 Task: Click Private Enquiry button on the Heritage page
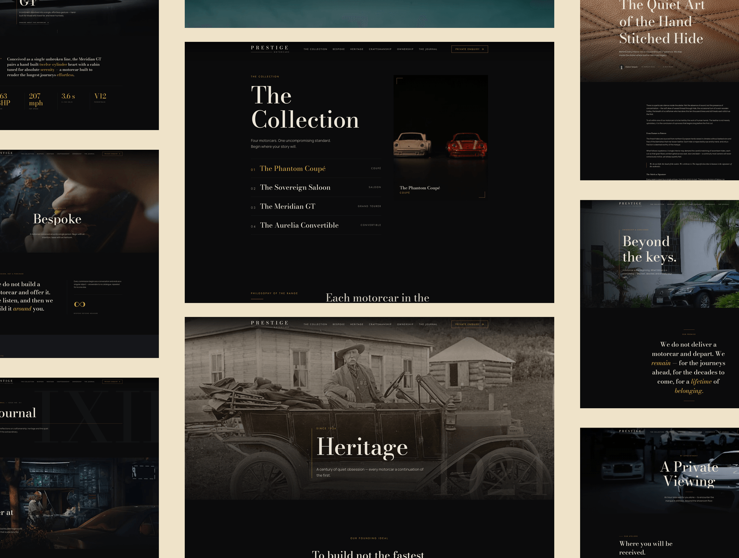click(x=470, y=325)
